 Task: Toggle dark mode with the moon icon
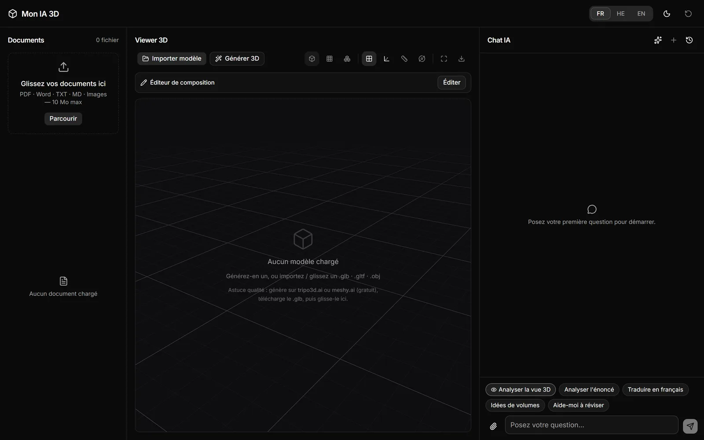pyautogui.click(x=667, y=14)
